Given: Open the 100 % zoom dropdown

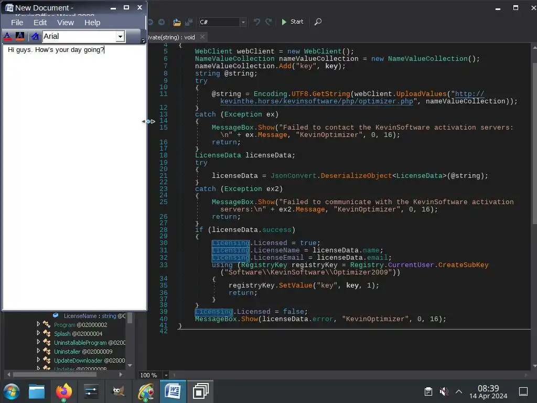Looking at the screenshot, I should tap(166, 375).
